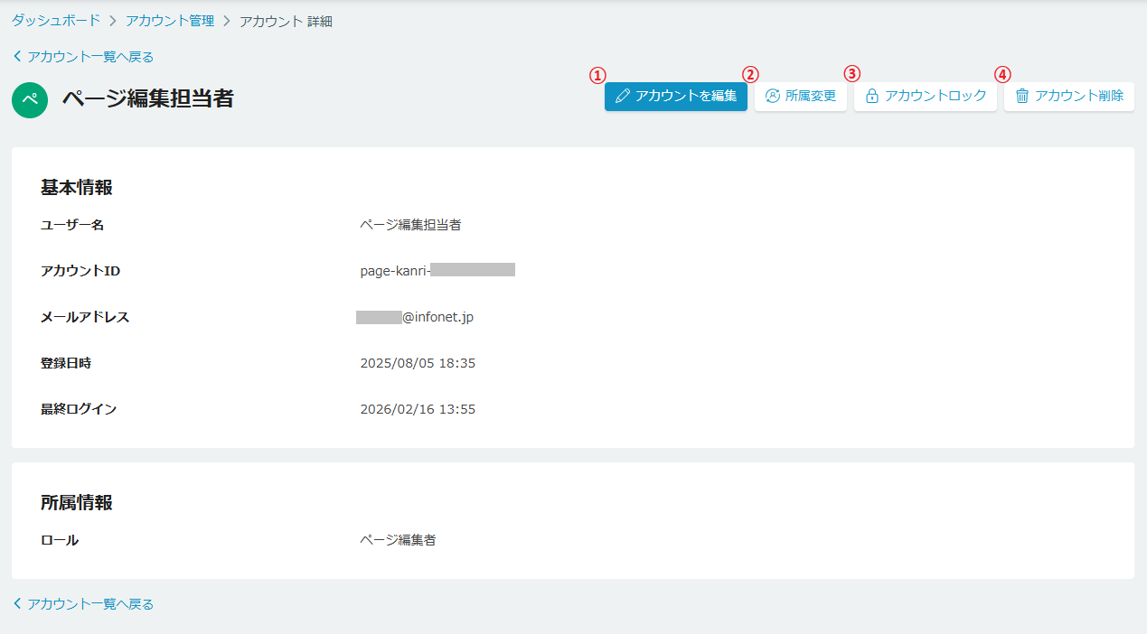The height and width of the screenshot is (634, 1147).
Task: Click the person icon beside 所属変更
Action: [772, 96]
